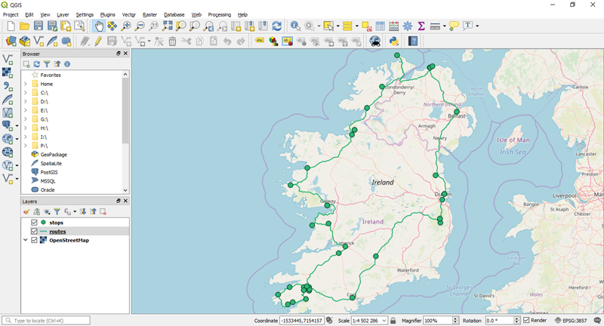Image resolution: width=604 pixels, height=326 pixels.
Task: Click the Browser panel vertical scrollbar
Action: pos(125,109)
